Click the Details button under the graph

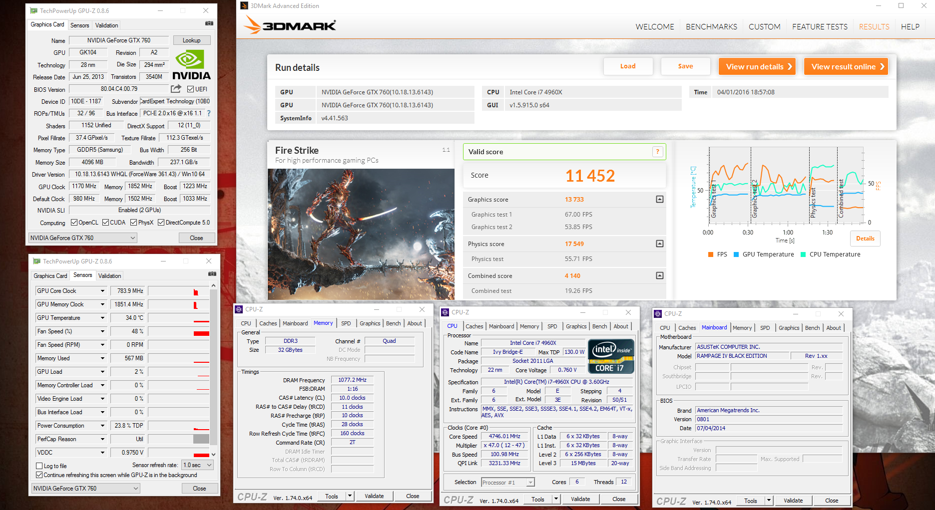865,239
